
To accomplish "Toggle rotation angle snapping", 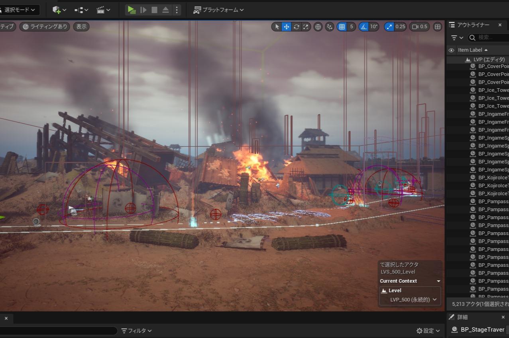I will pyautogui.click(x=364, y=27).
